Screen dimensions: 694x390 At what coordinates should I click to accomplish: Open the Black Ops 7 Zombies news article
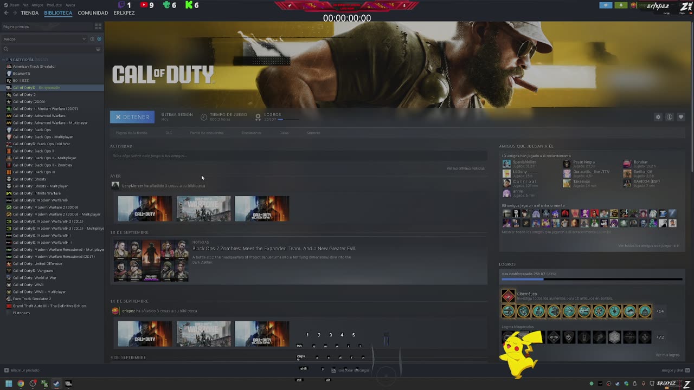click(274, 249)
